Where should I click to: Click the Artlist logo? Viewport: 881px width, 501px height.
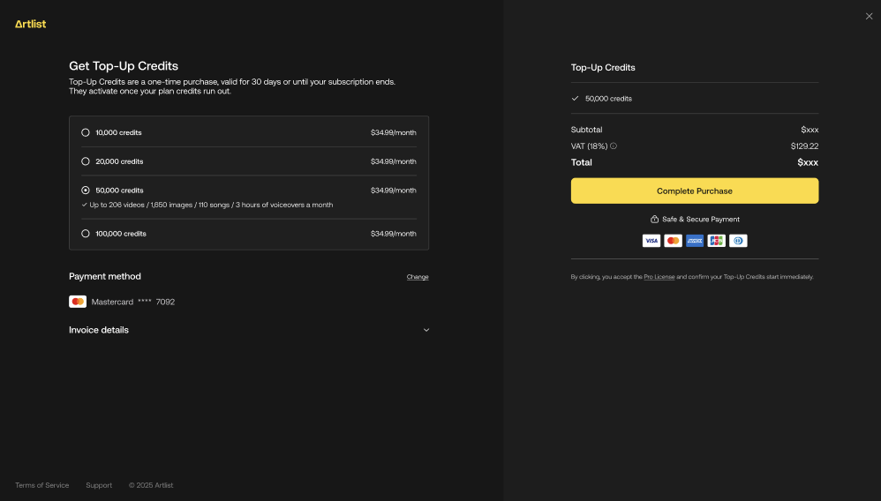click(30, 24)
